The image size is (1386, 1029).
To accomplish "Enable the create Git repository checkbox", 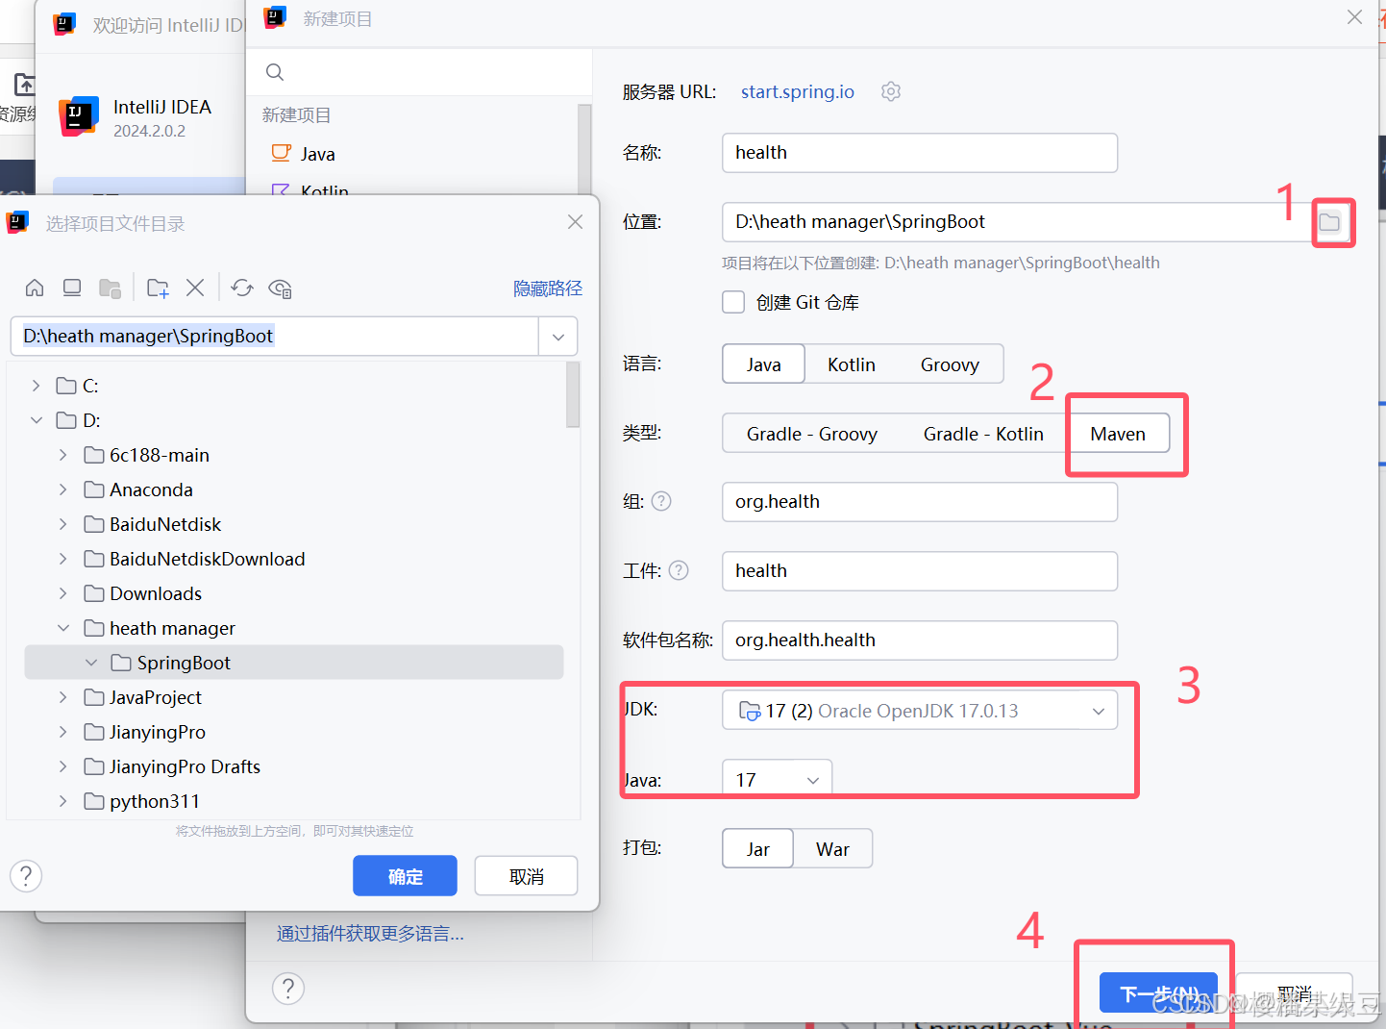I will (x=733, y=302).
